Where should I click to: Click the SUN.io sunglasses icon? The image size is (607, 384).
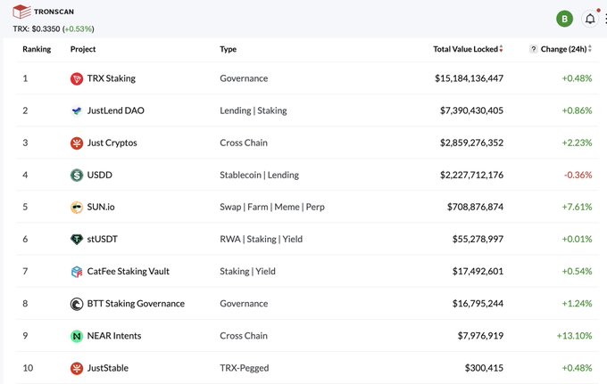coord(77,207)
